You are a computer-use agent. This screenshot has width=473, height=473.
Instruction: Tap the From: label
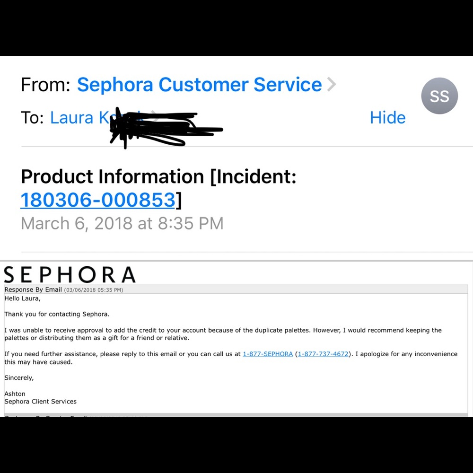pyautogui.click(x=45, y=85)
